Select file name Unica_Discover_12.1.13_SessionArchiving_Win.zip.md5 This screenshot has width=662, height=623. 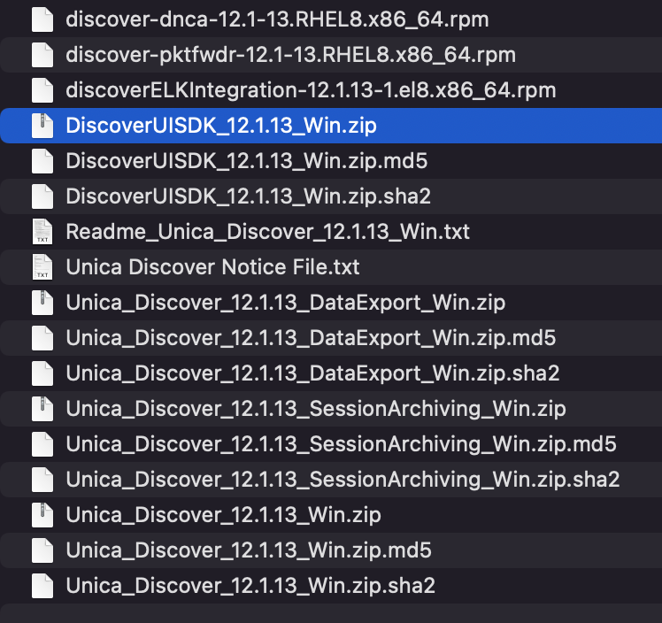tap(342, 445)
